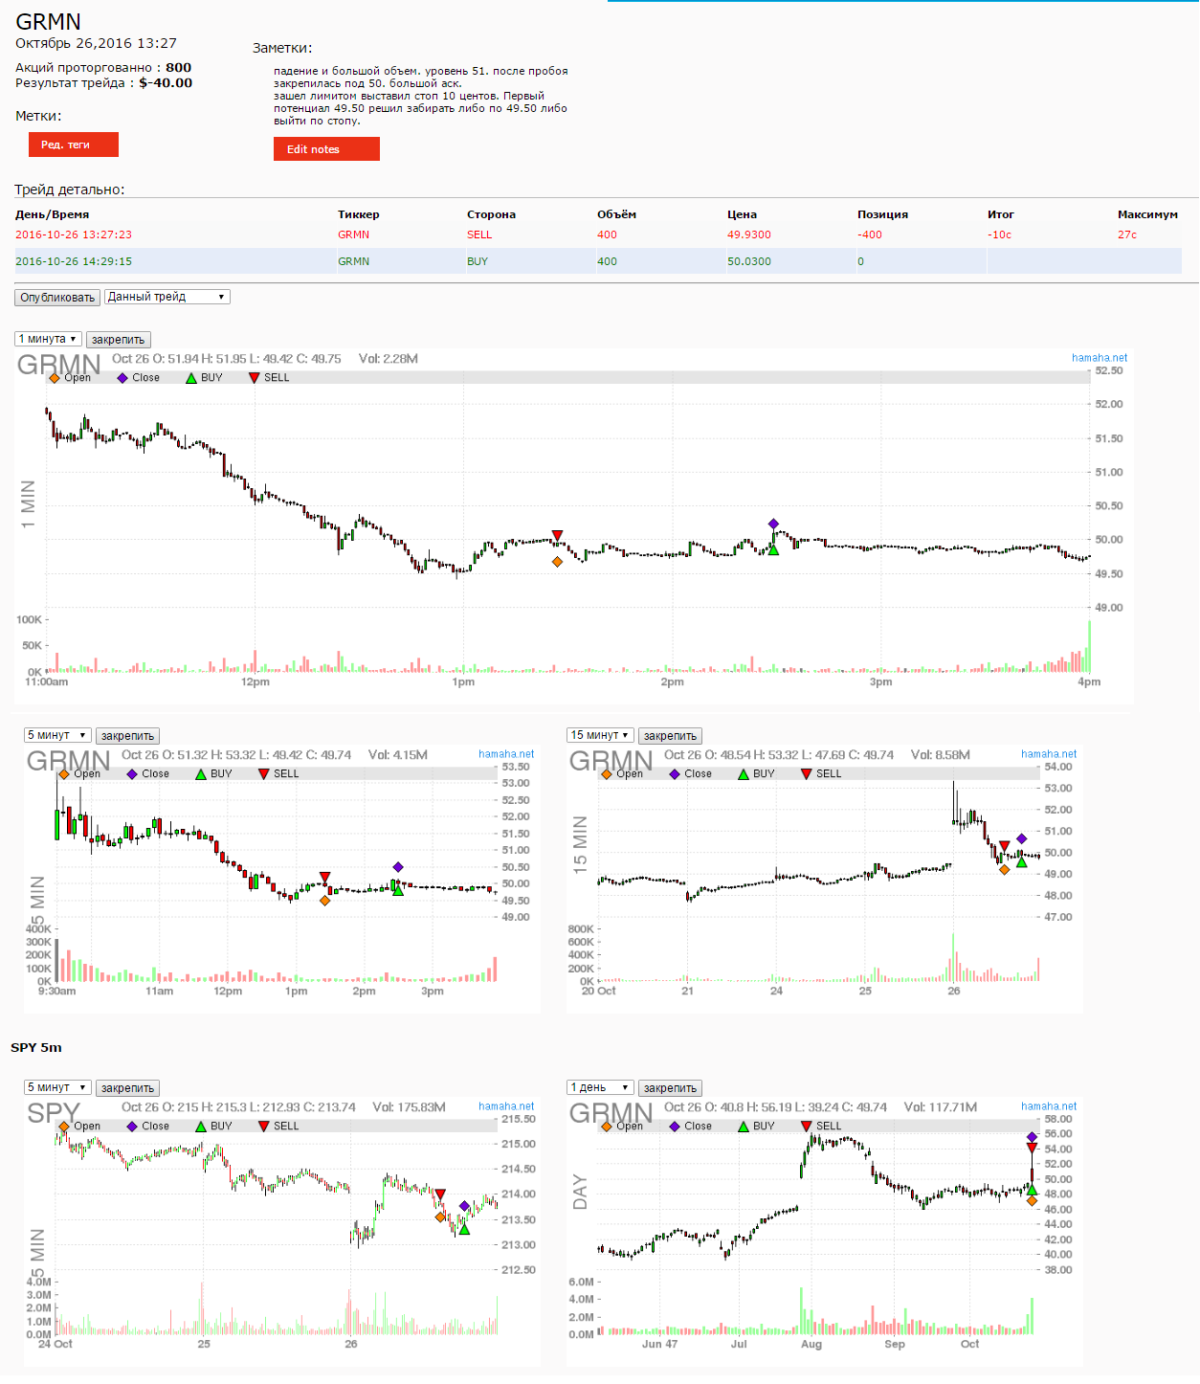This screenshot has height=1384, width=1200.
Task: Click the green BUY triangle in the 1 MIN chart legend
Action: (191, 378)
